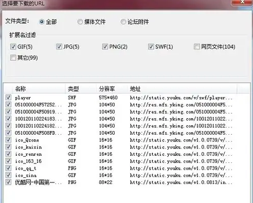The image size is (253, 203).
Task: Sort list by the 名称 column header
Action: (x=39, y=89)
